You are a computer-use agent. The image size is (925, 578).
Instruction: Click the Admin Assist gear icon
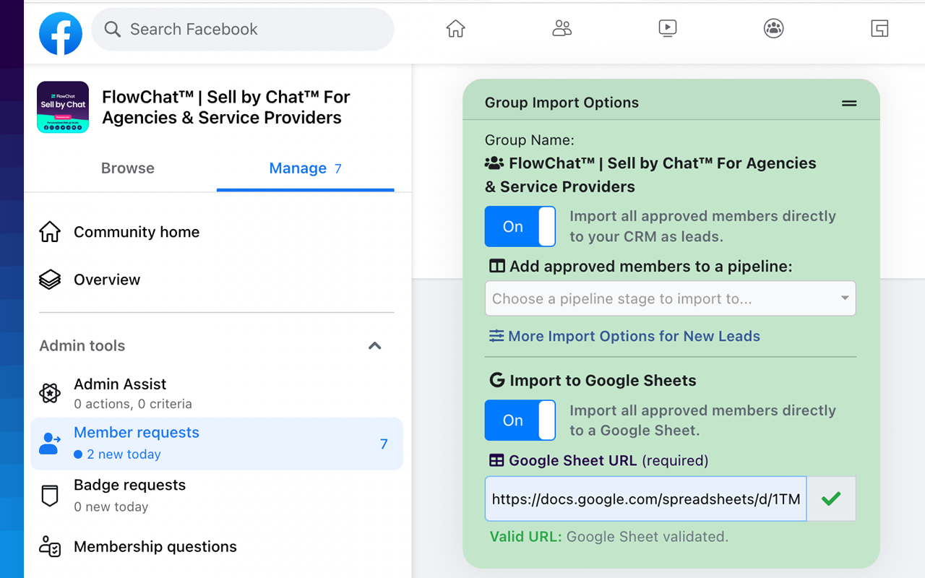(x=49, y=393)
